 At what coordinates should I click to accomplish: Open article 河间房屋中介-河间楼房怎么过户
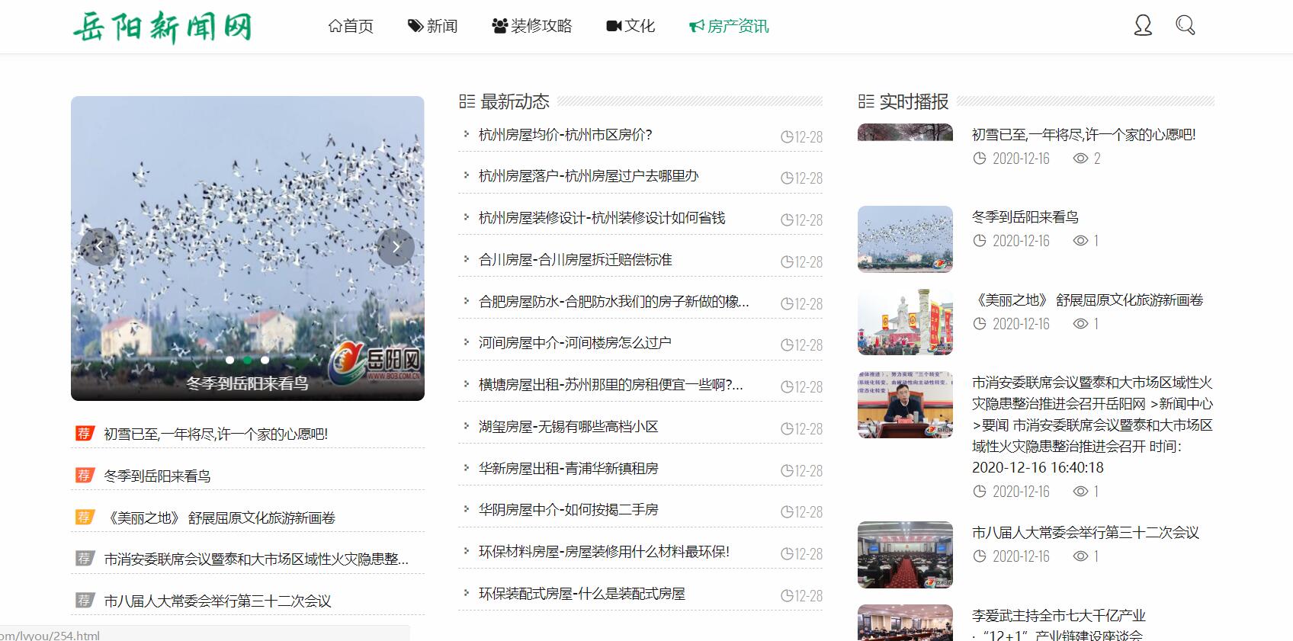[575, 343]
